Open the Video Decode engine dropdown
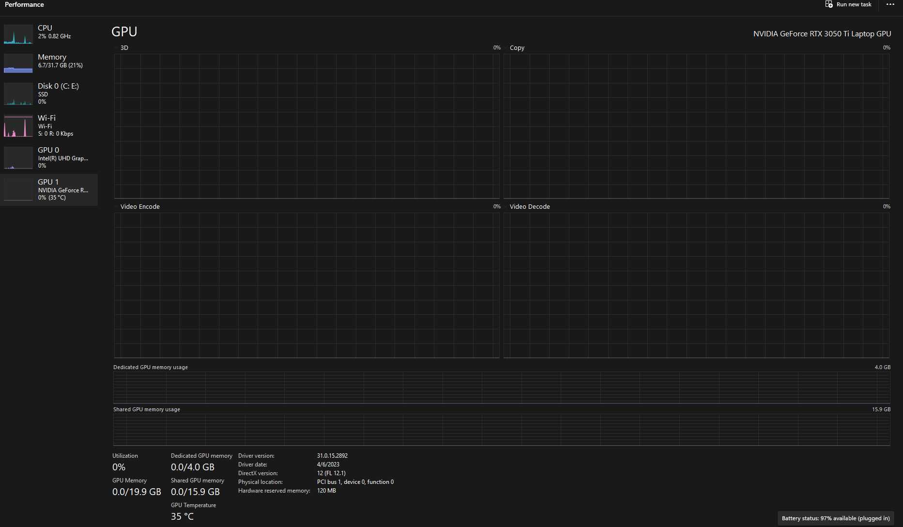 [506, 207]
